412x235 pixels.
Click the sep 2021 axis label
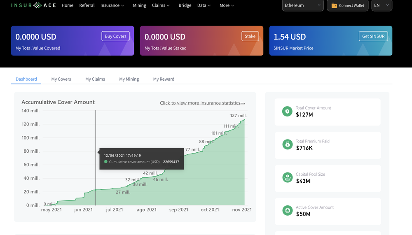point(179,209)
